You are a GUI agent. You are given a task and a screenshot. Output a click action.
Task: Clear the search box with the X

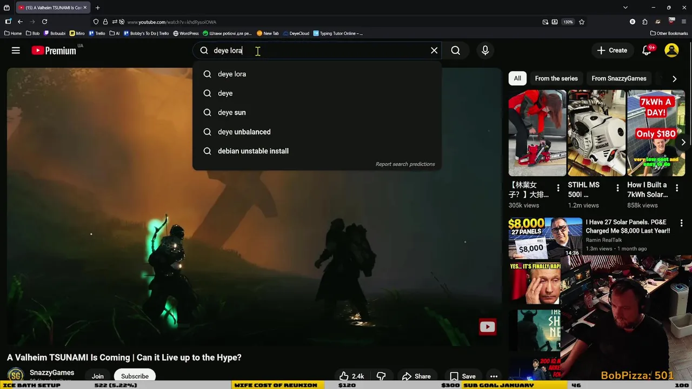[434, 50]
